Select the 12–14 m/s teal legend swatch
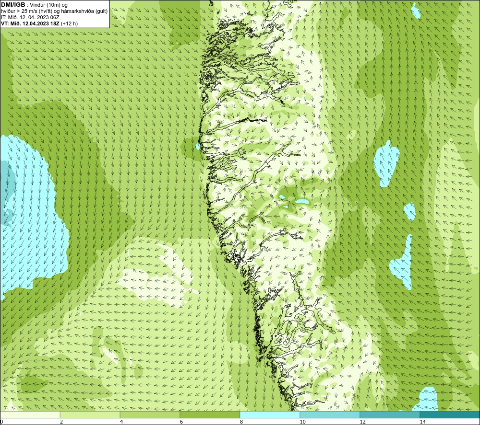This screenshot has width=480, height=425. click(390, 414)
